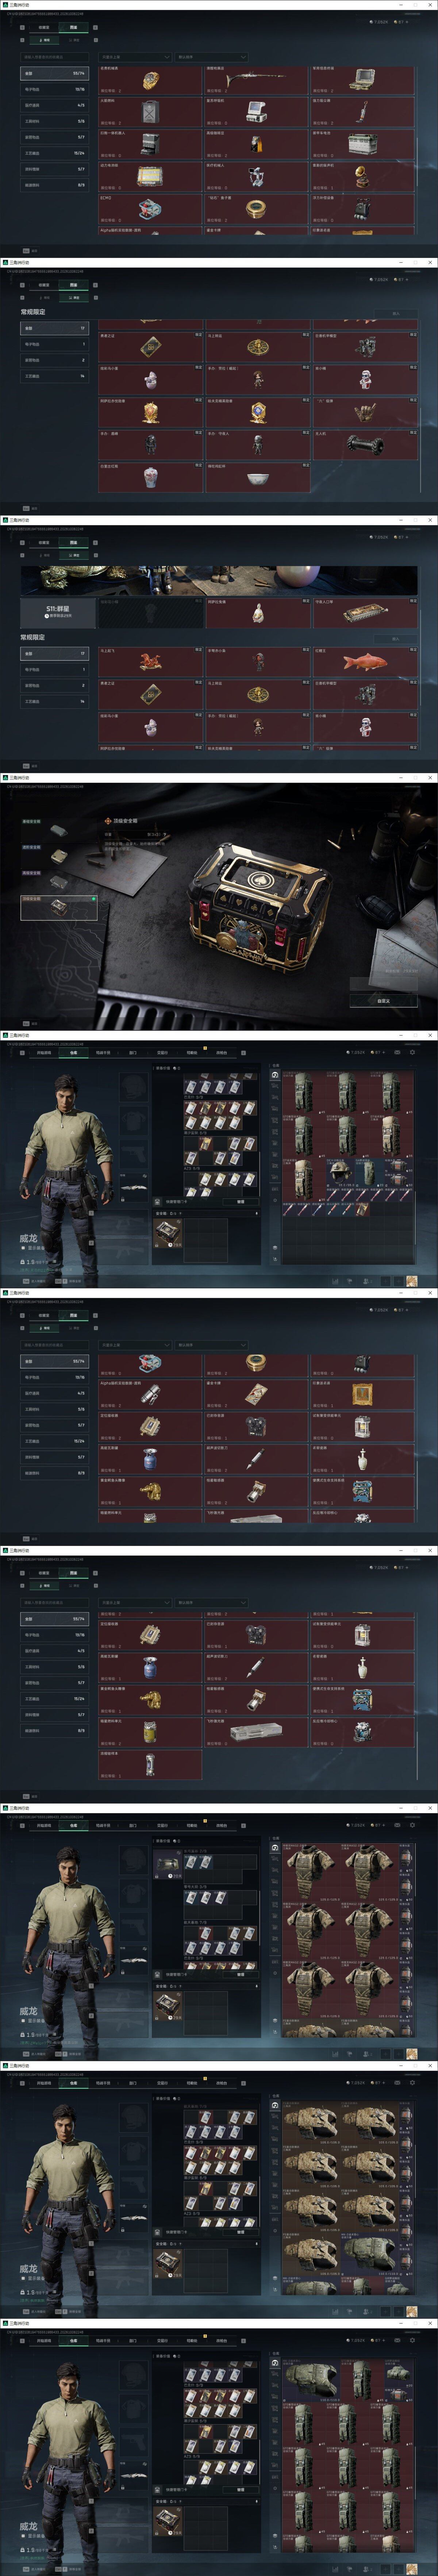Select the first safe box option in the list
Screen dimensions: 438x2576
[x=59, y=830]
